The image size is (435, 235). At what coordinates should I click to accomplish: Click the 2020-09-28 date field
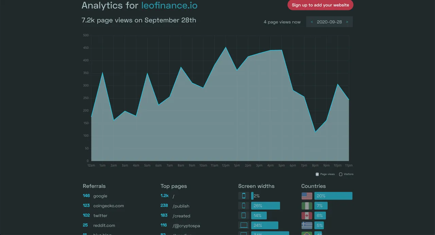pos(329,22)
